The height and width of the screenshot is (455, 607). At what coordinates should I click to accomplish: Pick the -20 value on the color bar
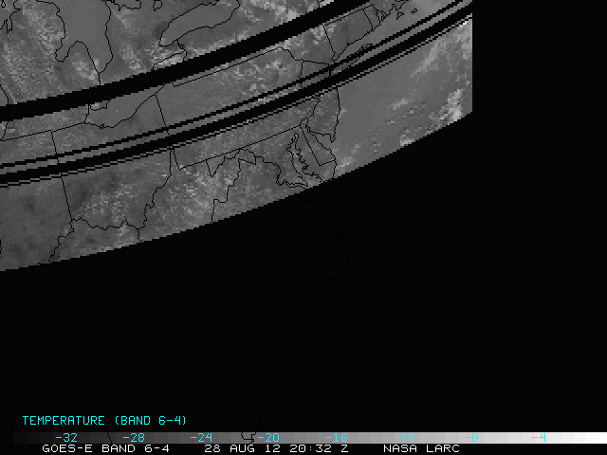269,438
